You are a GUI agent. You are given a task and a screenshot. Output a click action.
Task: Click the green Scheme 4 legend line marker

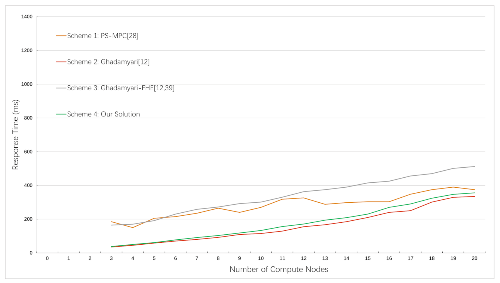61,114
